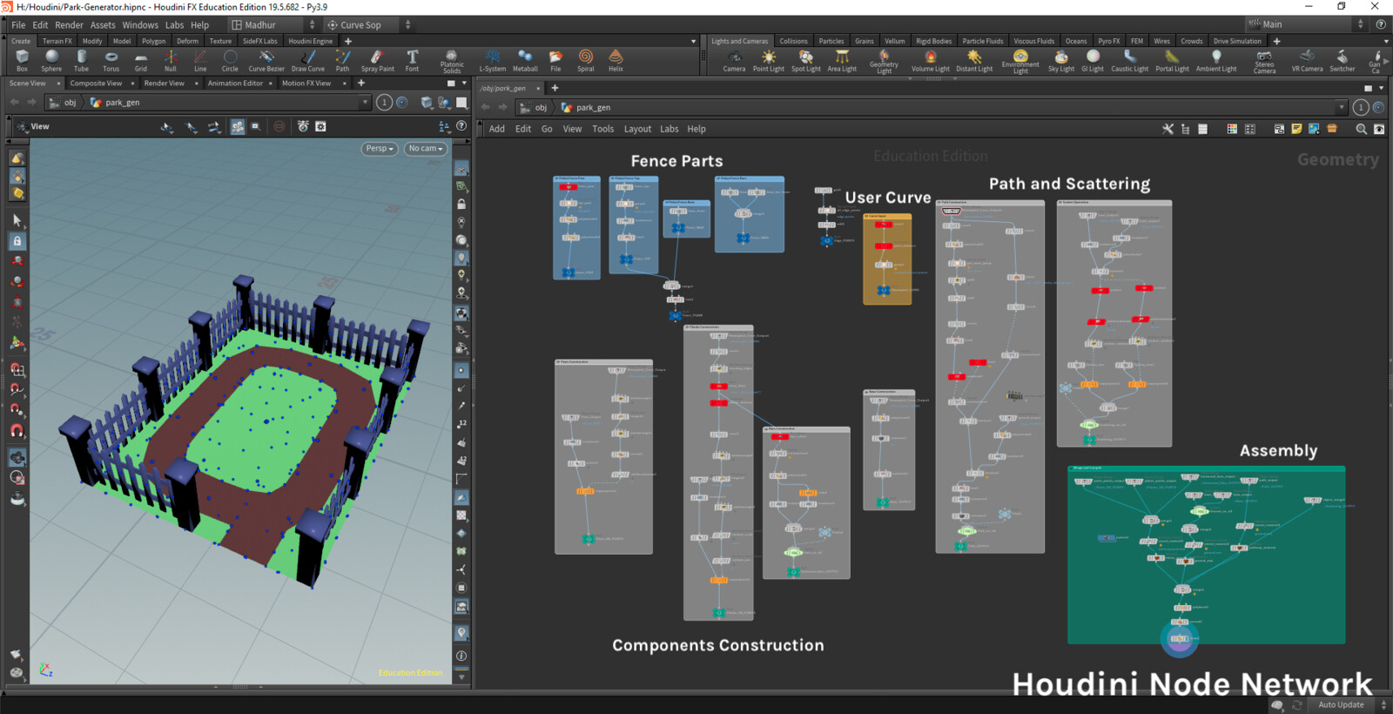Open the Main take dropdown
The image size is (1393, 714).
1308,24
